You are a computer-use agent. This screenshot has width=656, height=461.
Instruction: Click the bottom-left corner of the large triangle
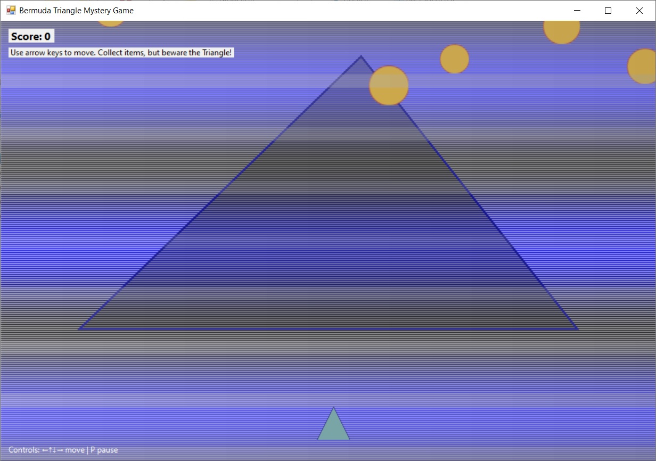click(x=80, y=328)
